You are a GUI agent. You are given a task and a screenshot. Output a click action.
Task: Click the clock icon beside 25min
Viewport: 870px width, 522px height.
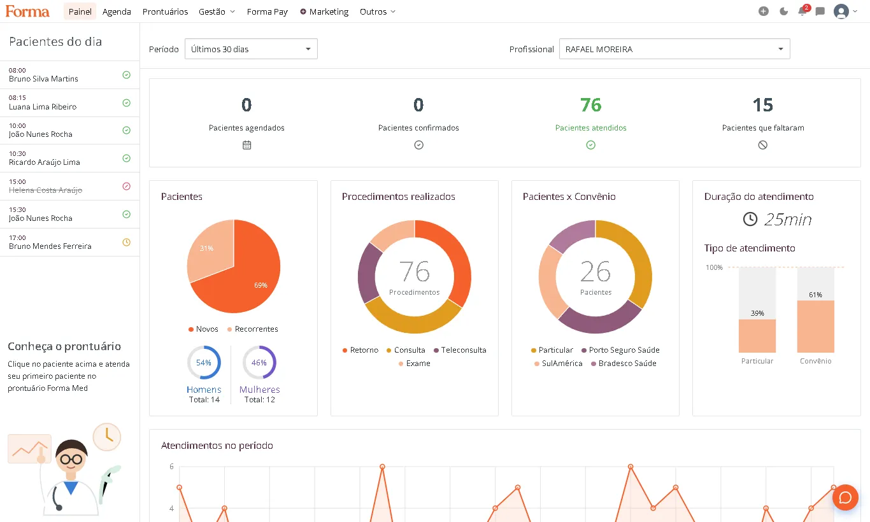[750, 219]
